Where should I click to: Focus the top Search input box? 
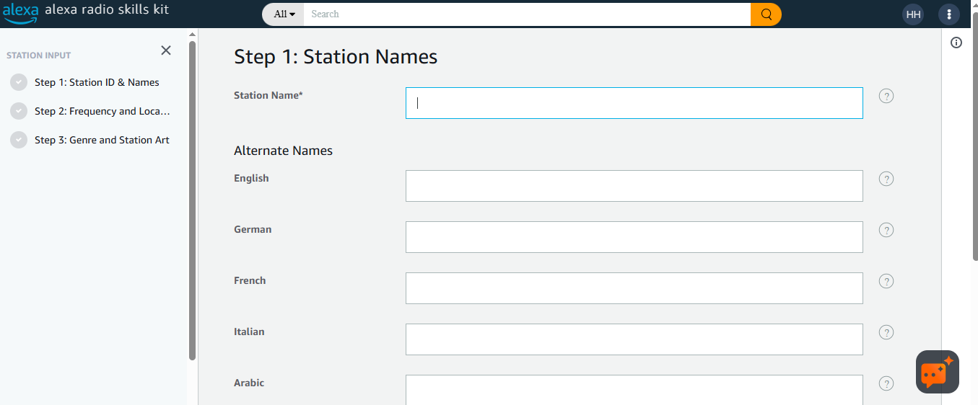tap(527, 14)
